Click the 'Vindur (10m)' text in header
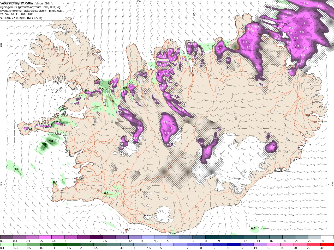Viewport: 334px width, 250px height. 44,3
